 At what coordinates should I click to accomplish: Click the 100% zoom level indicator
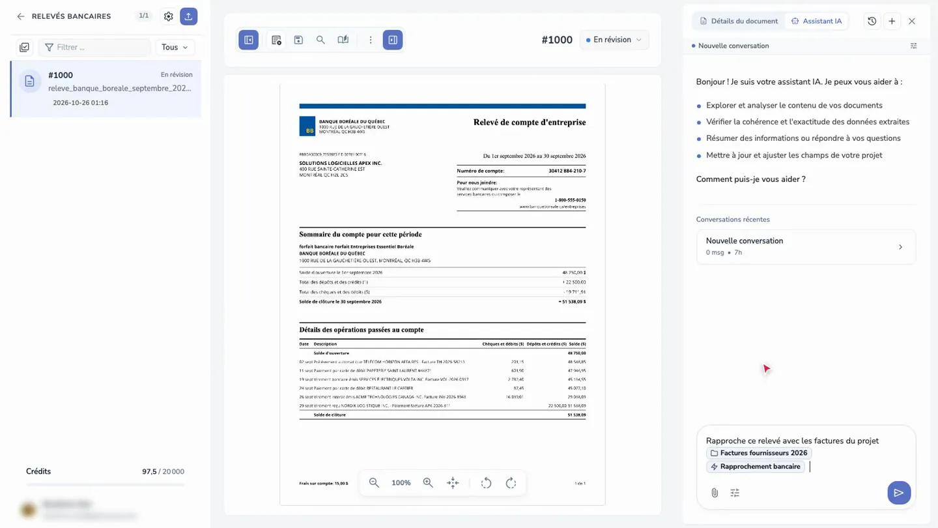401,483
